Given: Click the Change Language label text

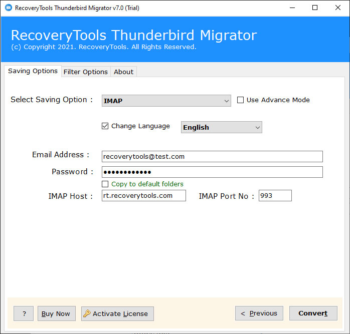Looking at the screenshot, I should [140, 126].
